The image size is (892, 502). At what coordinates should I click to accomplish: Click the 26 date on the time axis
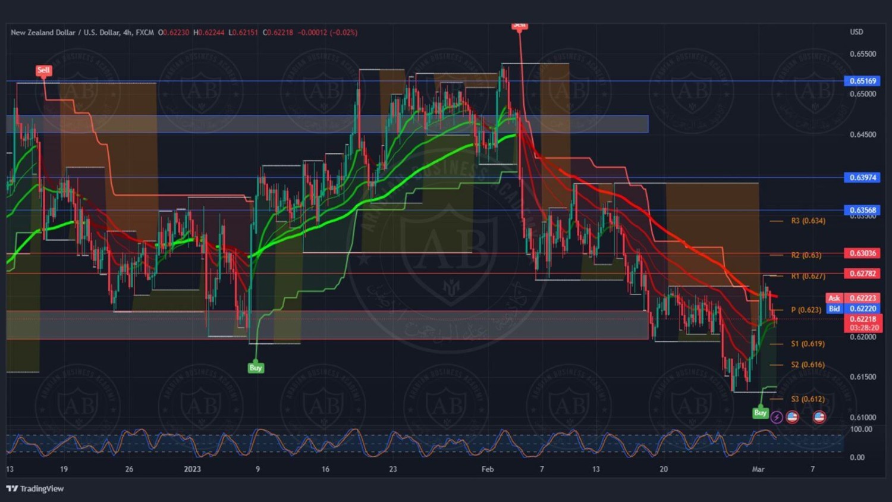pos(129,469)
